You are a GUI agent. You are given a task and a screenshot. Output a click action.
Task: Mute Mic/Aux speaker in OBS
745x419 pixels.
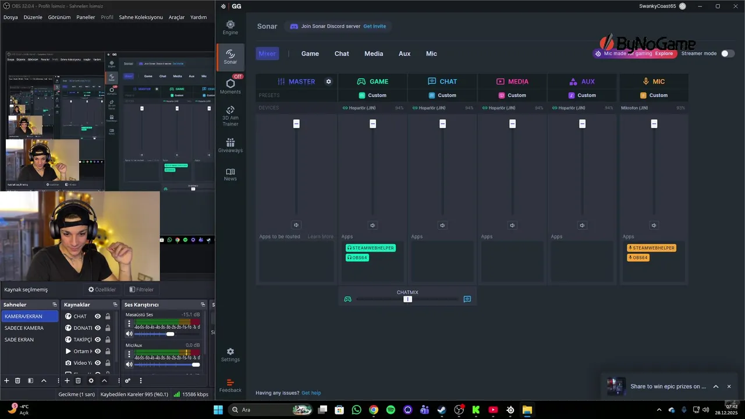coord(129,364)
